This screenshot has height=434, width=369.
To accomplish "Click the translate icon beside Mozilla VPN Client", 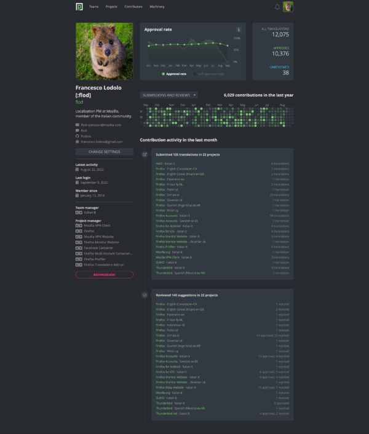I will click(79, 226).
